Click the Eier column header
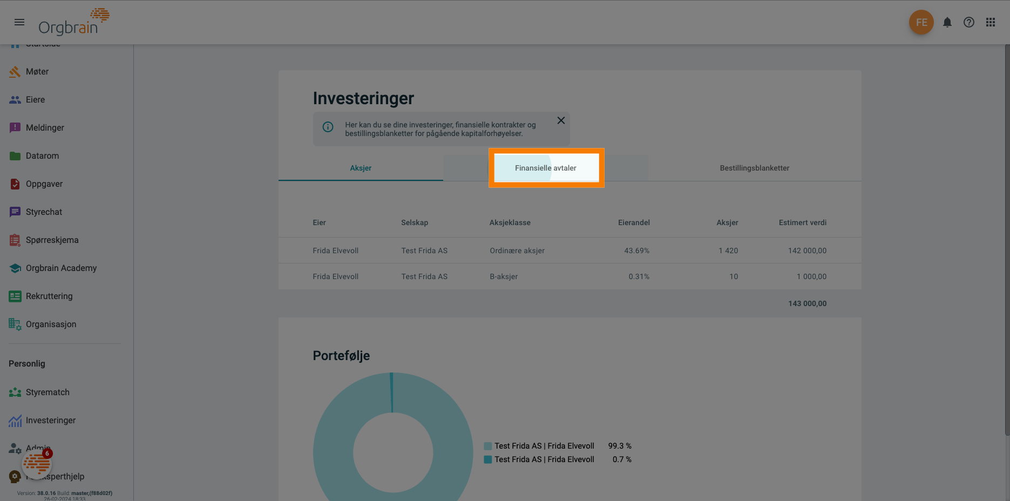1010x501 pixels. pyautogui.click(x=319, y=222)
